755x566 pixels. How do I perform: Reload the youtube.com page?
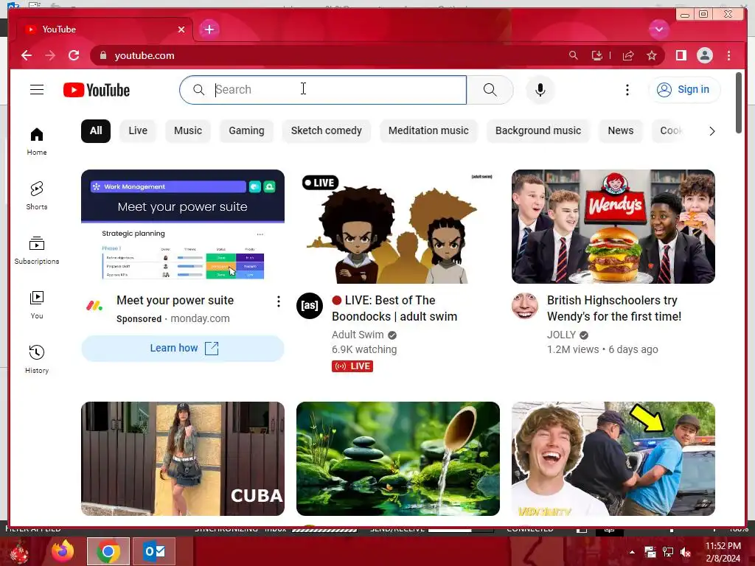pos(74,55)
